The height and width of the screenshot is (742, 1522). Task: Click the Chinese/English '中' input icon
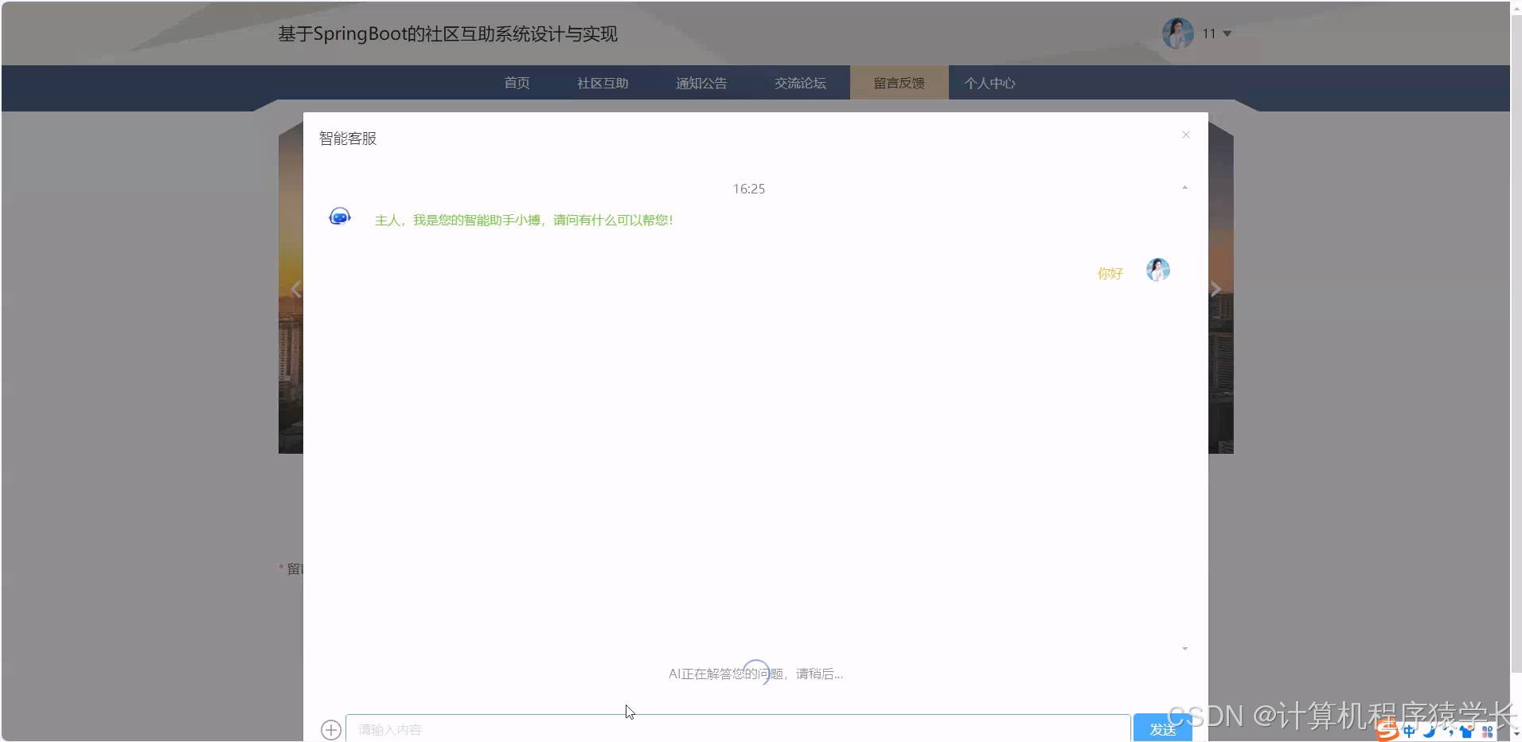tap(1409, 731)
